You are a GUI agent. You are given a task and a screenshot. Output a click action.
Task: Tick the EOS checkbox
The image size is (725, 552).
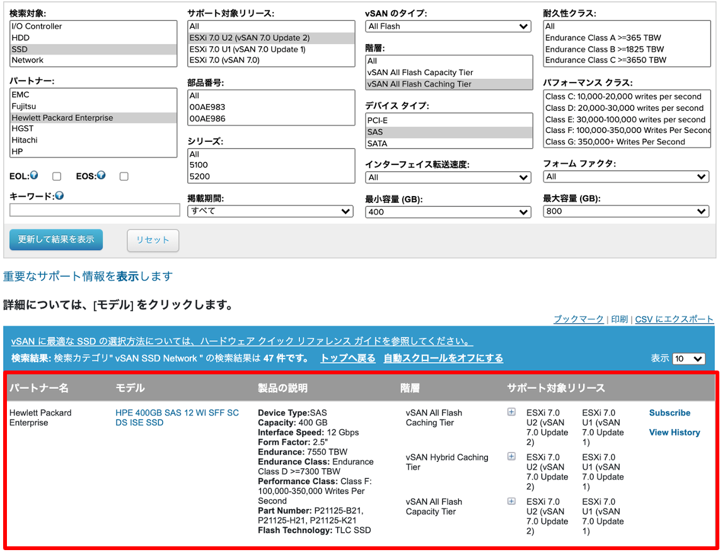tap(124, 176)
